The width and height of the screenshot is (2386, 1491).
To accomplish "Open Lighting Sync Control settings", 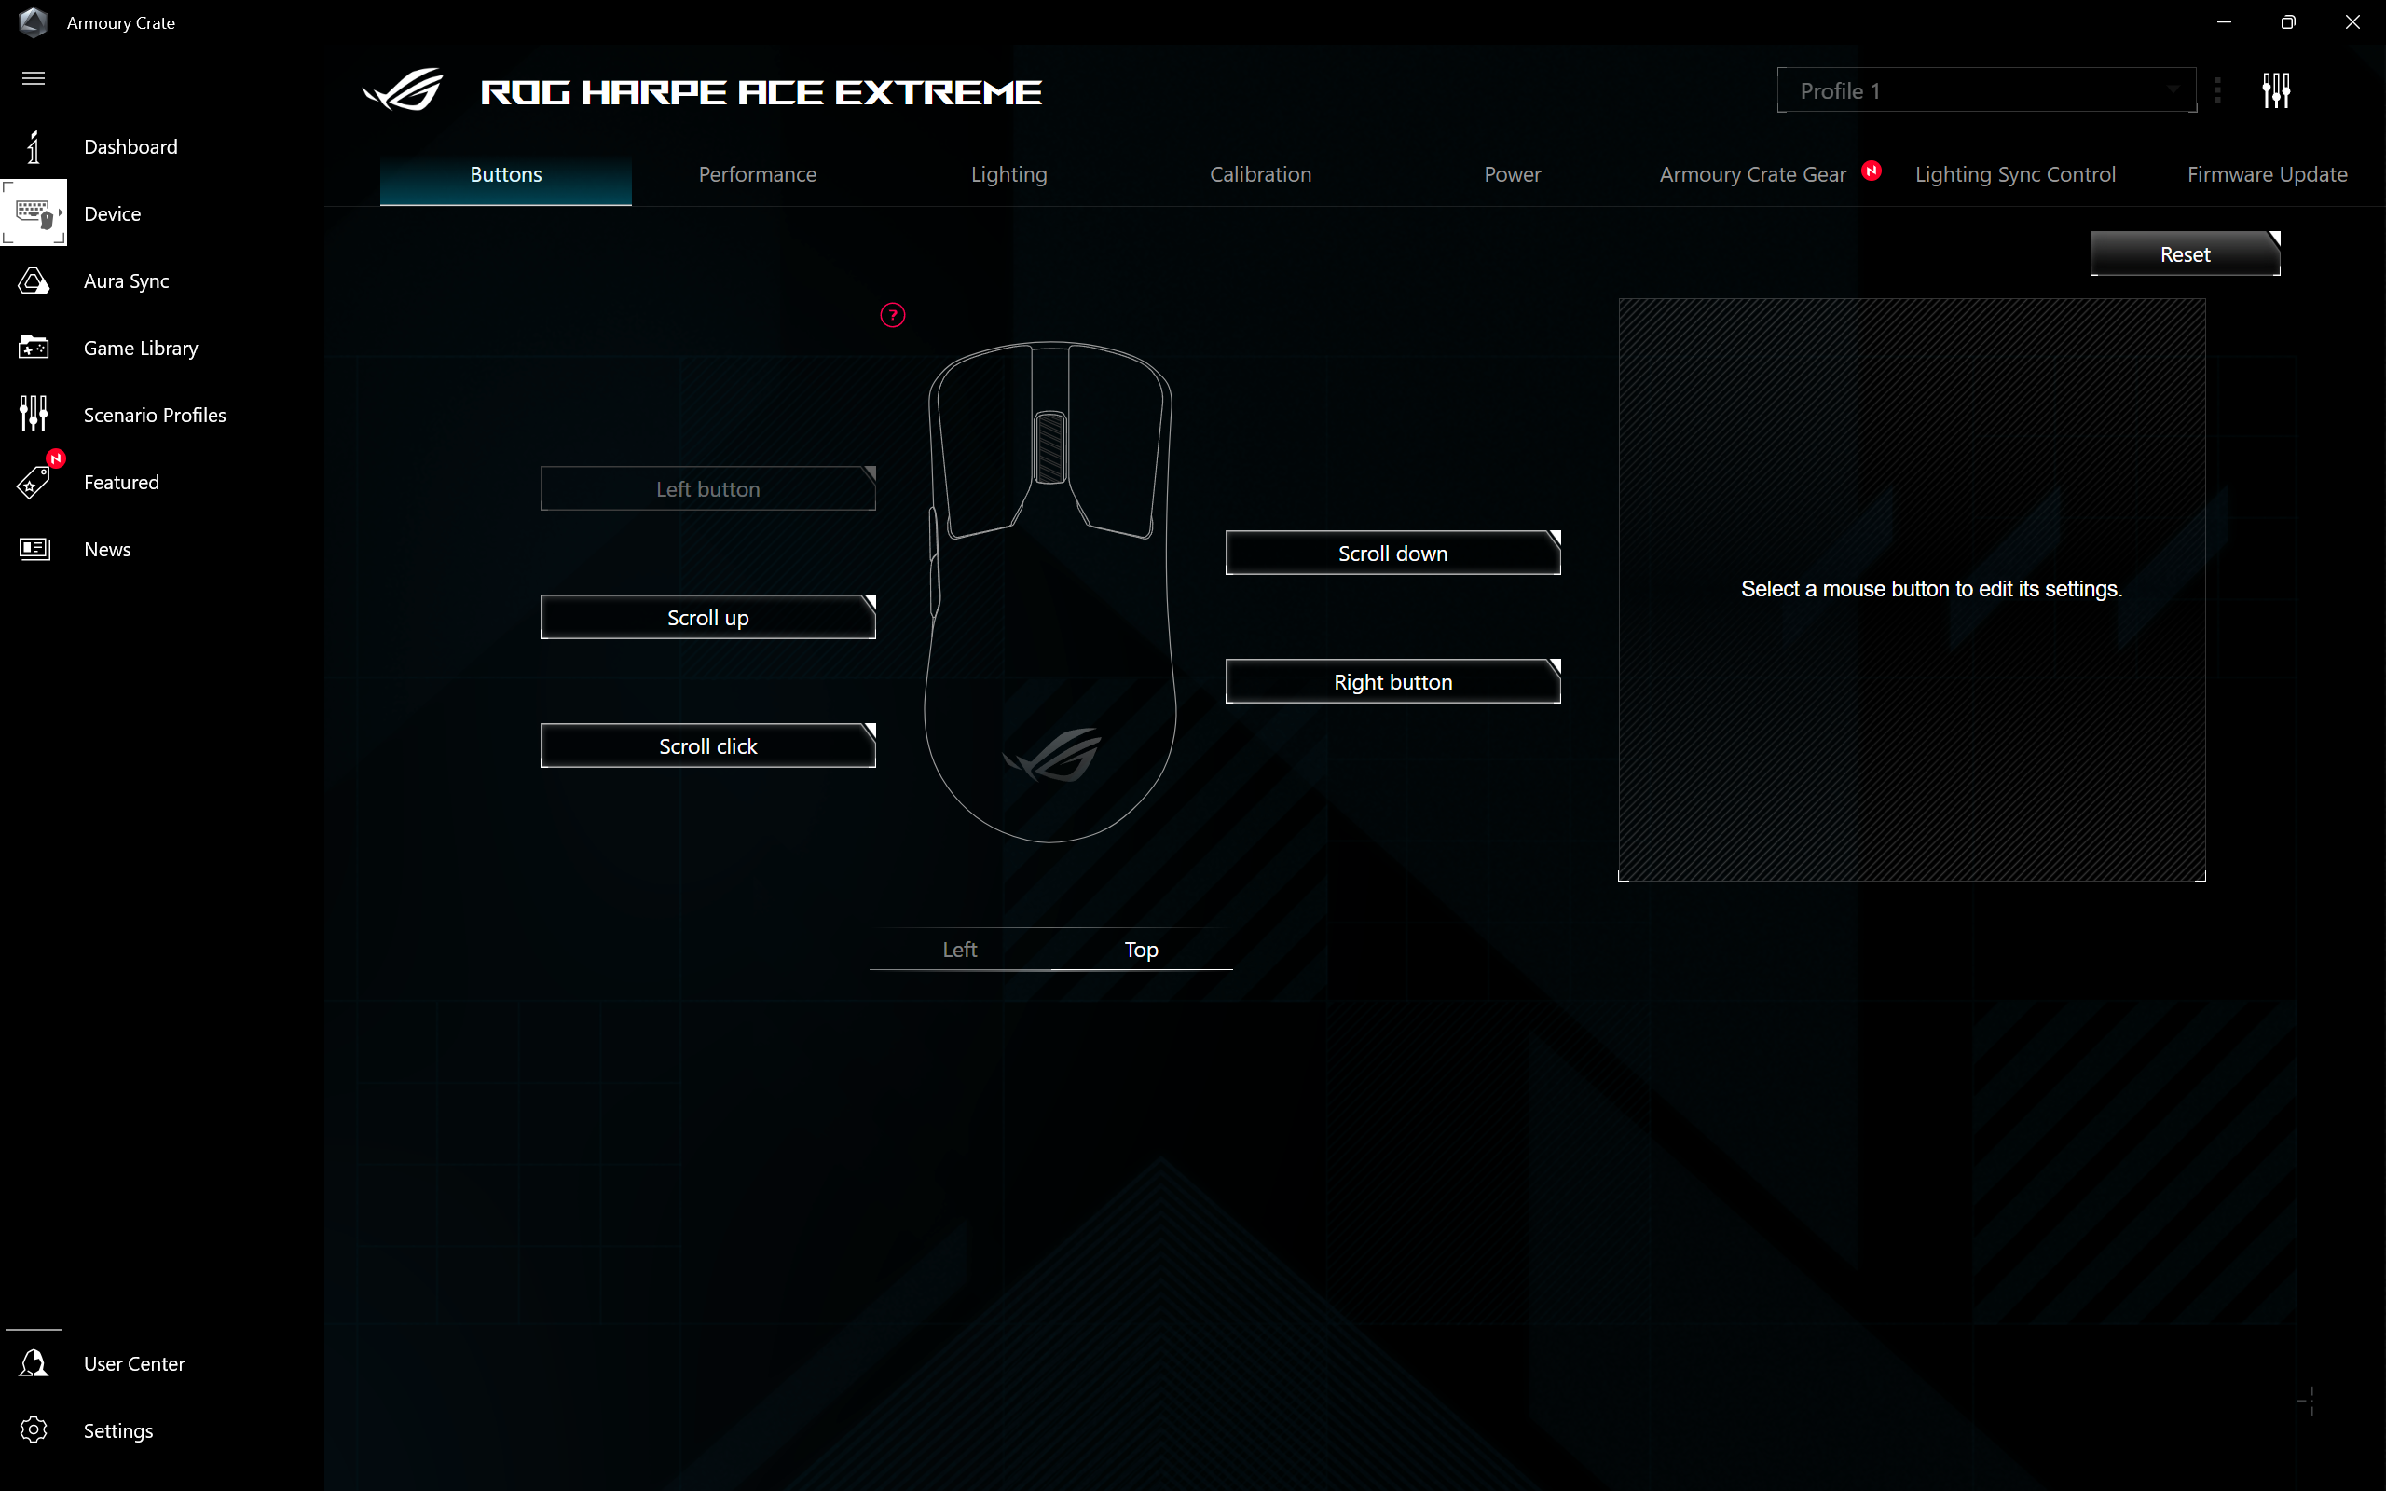I will click(x=2015, y=173).
